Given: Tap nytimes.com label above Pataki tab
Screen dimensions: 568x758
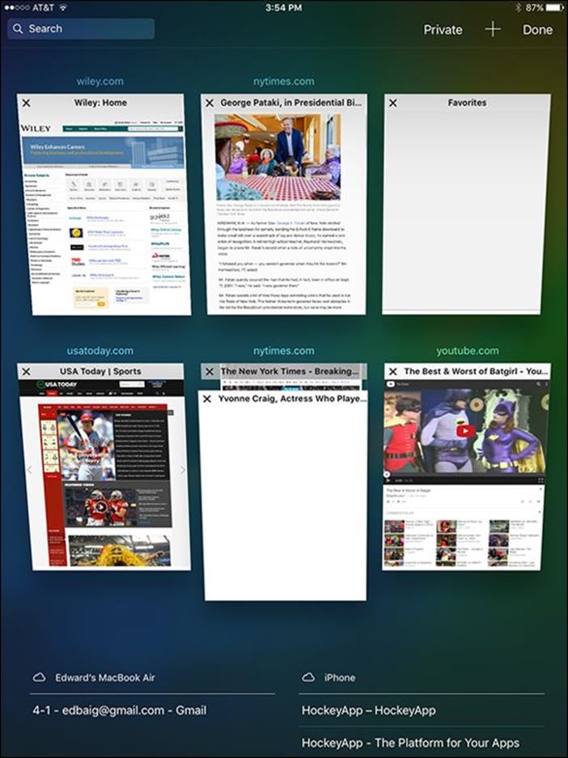Looking at the screenshot, I should [284, 81].
